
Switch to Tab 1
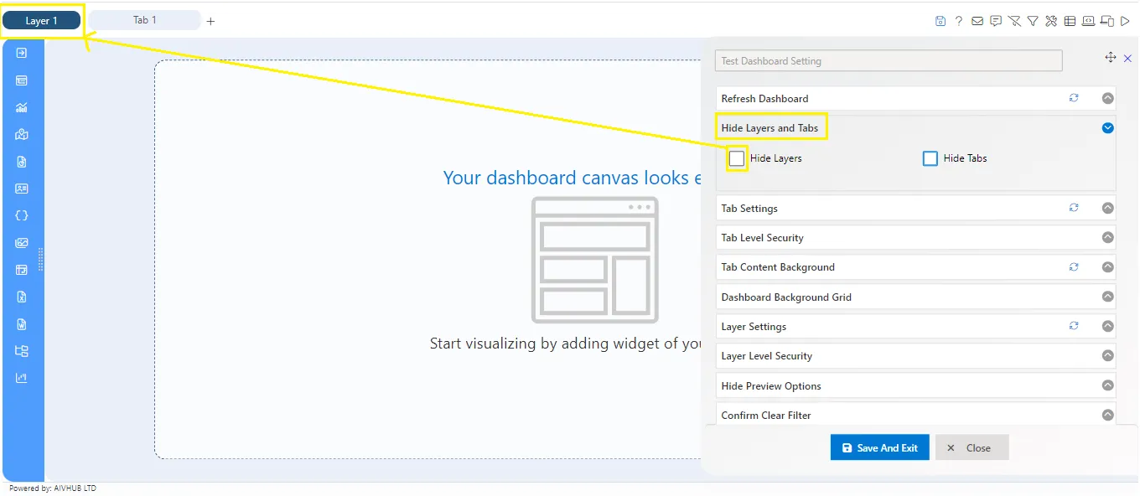point(144,20)
